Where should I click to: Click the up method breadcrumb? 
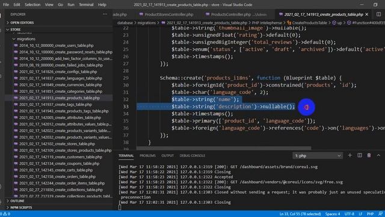[337, 23]
